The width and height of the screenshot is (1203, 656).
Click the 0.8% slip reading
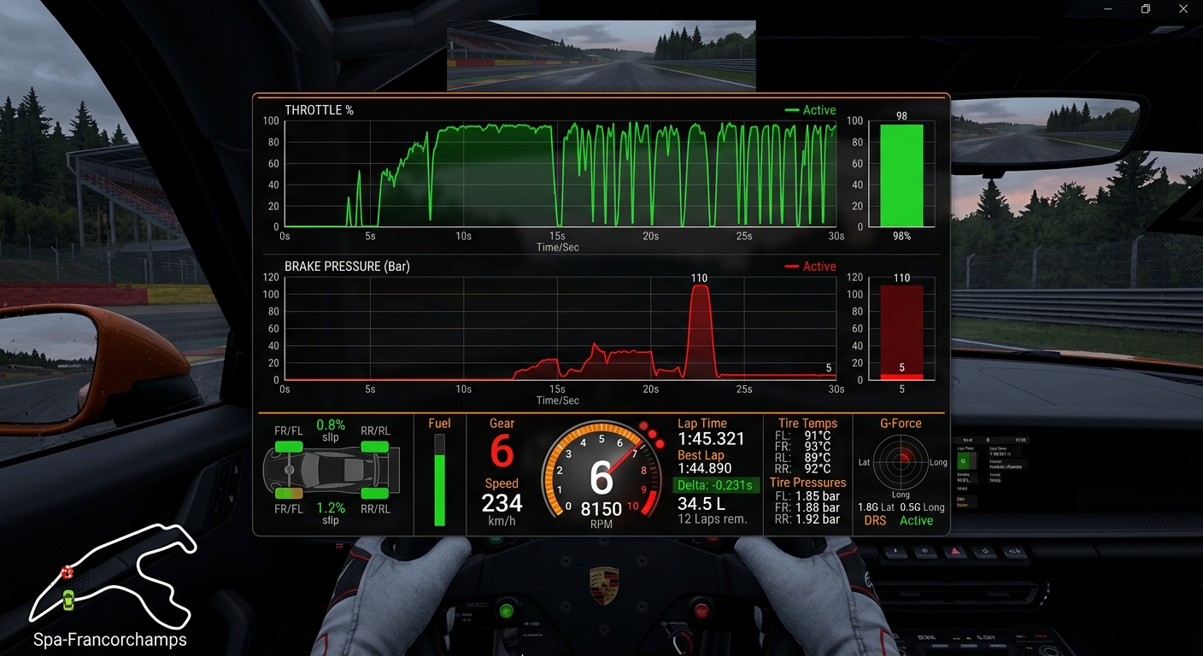(331, 425)
